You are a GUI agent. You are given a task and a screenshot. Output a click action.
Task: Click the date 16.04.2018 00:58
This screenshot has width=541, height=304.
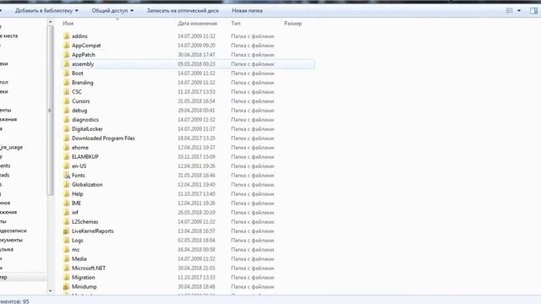(196, 250)
